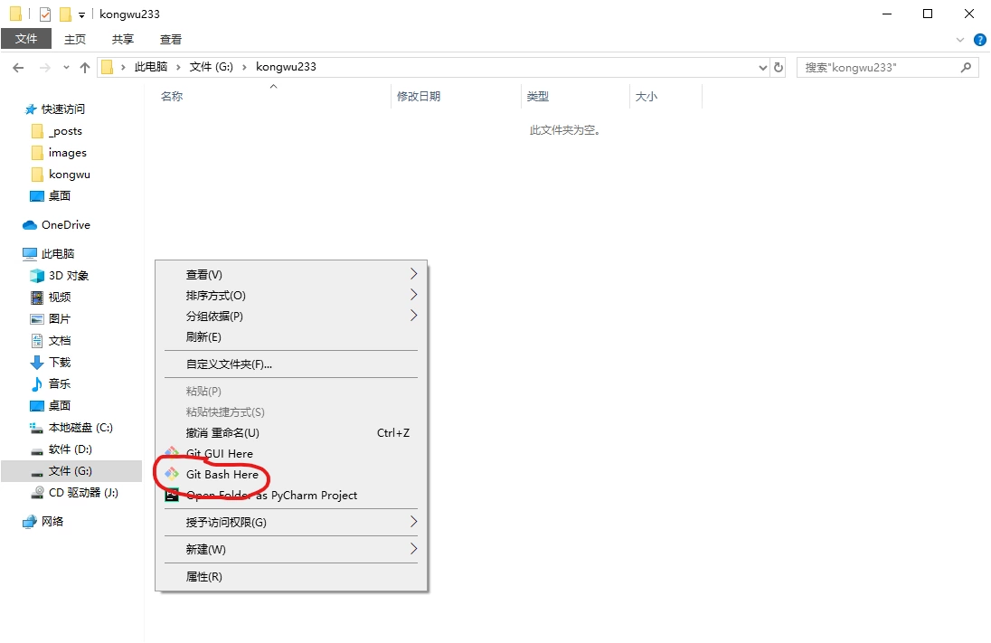Click the kongwu233 breadcrumb segment
991x643 pixels.
point(286,67)
